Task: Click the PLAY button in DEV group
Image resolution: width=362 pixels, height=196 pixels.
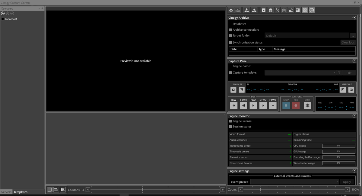Action: [253, 106]
